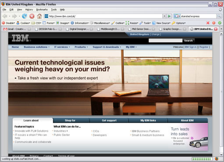Open the Outline web developer menu
This screenshot has height=162, width=224.
point(117,23)
